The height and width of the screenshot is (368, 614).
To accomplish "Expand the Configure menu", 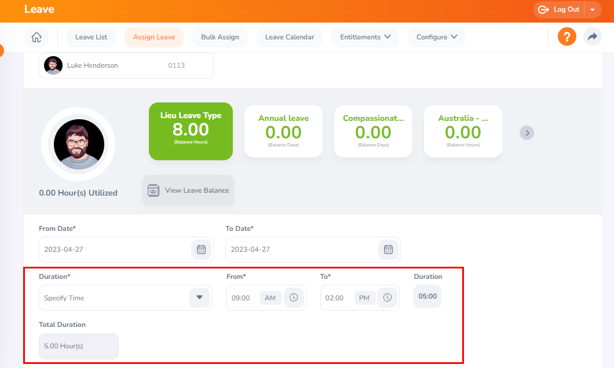I will point(436,36).
